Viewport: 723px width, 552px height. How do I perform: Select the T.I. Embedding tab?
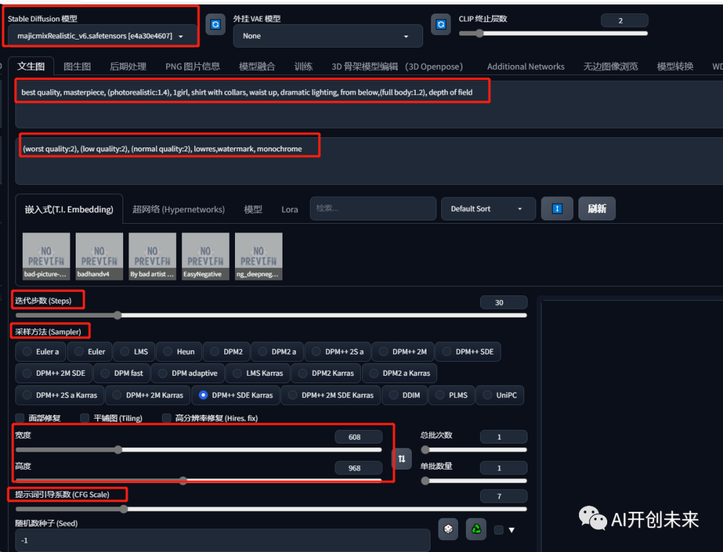(x=69, y=210)
